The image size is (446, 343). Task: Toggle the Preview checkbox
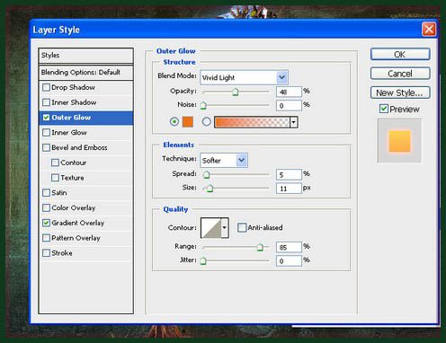pyautogui.click(x=384, y=109)
